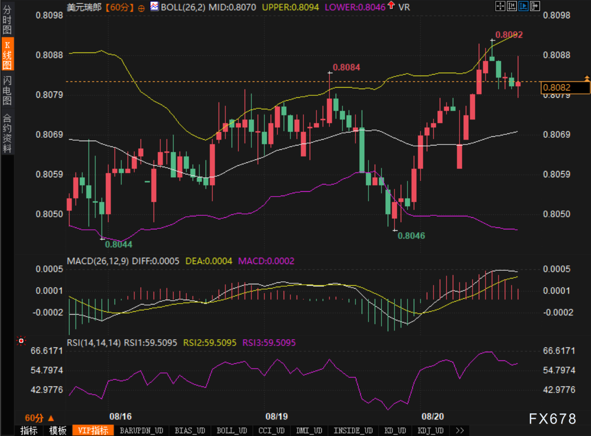The height and width of the screenshot is (436, 591).
Task: Open the BOLL_UD indicator tab
Action: (231, 430)
